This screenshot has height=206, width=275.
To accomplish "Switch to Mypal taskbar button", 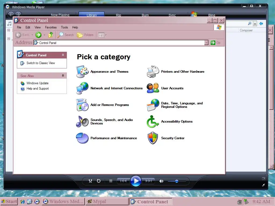I will 107,202.
